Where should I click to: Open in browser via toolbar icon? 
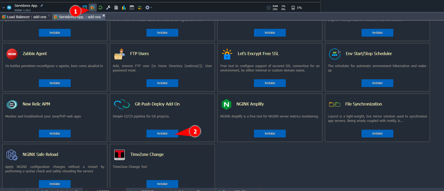click(85, 8)
